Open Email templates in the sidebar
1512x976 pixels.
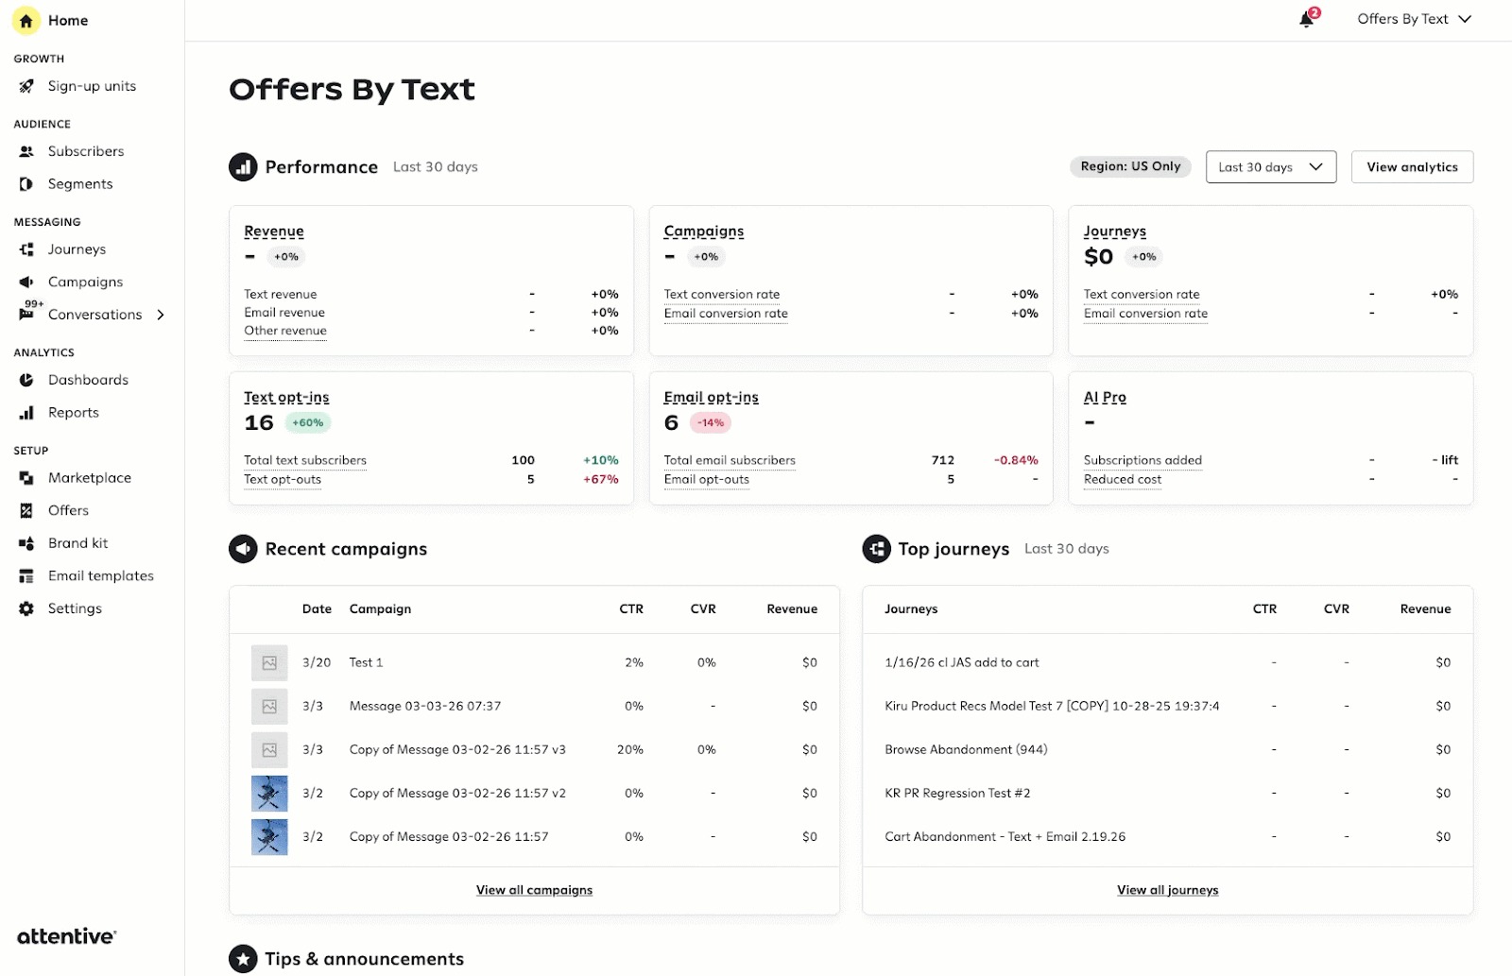pos(100,575)
